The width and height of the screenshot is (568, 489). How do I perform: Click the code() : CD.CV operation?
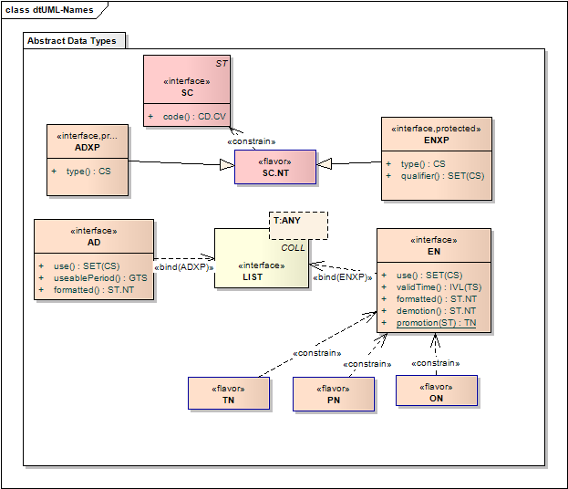coord(194,117)
